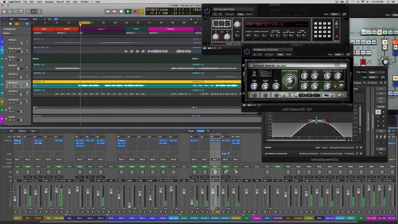The width and height of the screenshot is (398, 224).
Task: Open Editor view dropdown in KK-Rumble Plate
Action: coord(335,14)
